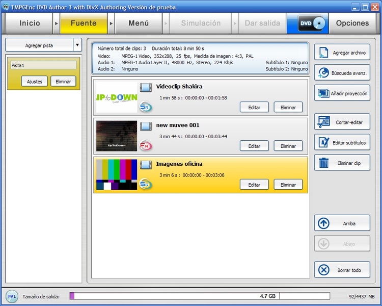Expand the Agregar pista dropdown arrow
This screenshot has height=306, width=382.
[77, 45]
